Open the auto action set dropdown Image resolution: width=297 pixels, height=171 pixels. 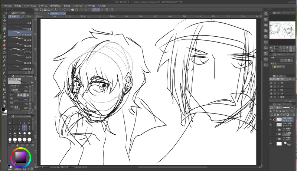[x=279, y=79]
